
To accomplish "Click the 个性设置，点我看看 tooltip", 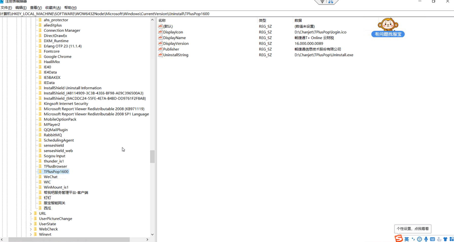I will point(413,229).
